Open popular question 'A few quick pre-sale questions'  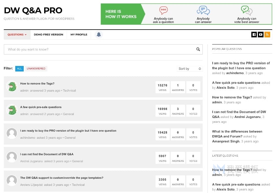pos(236,83)
